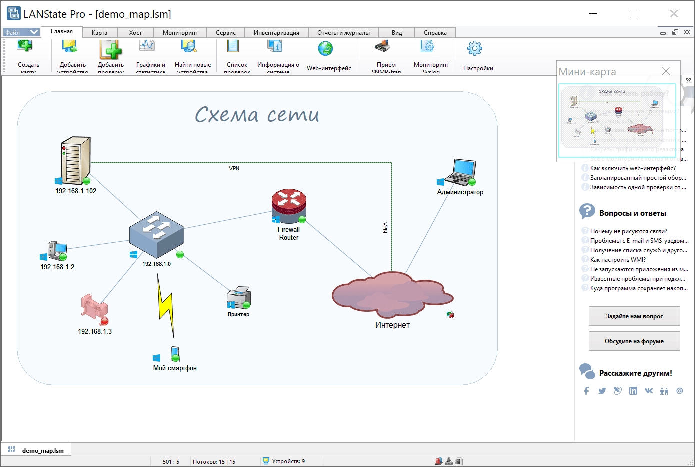Click the Потоков: 15 | 15 status entry
Screen dimensions: 695x467
[x=214, y=462]
